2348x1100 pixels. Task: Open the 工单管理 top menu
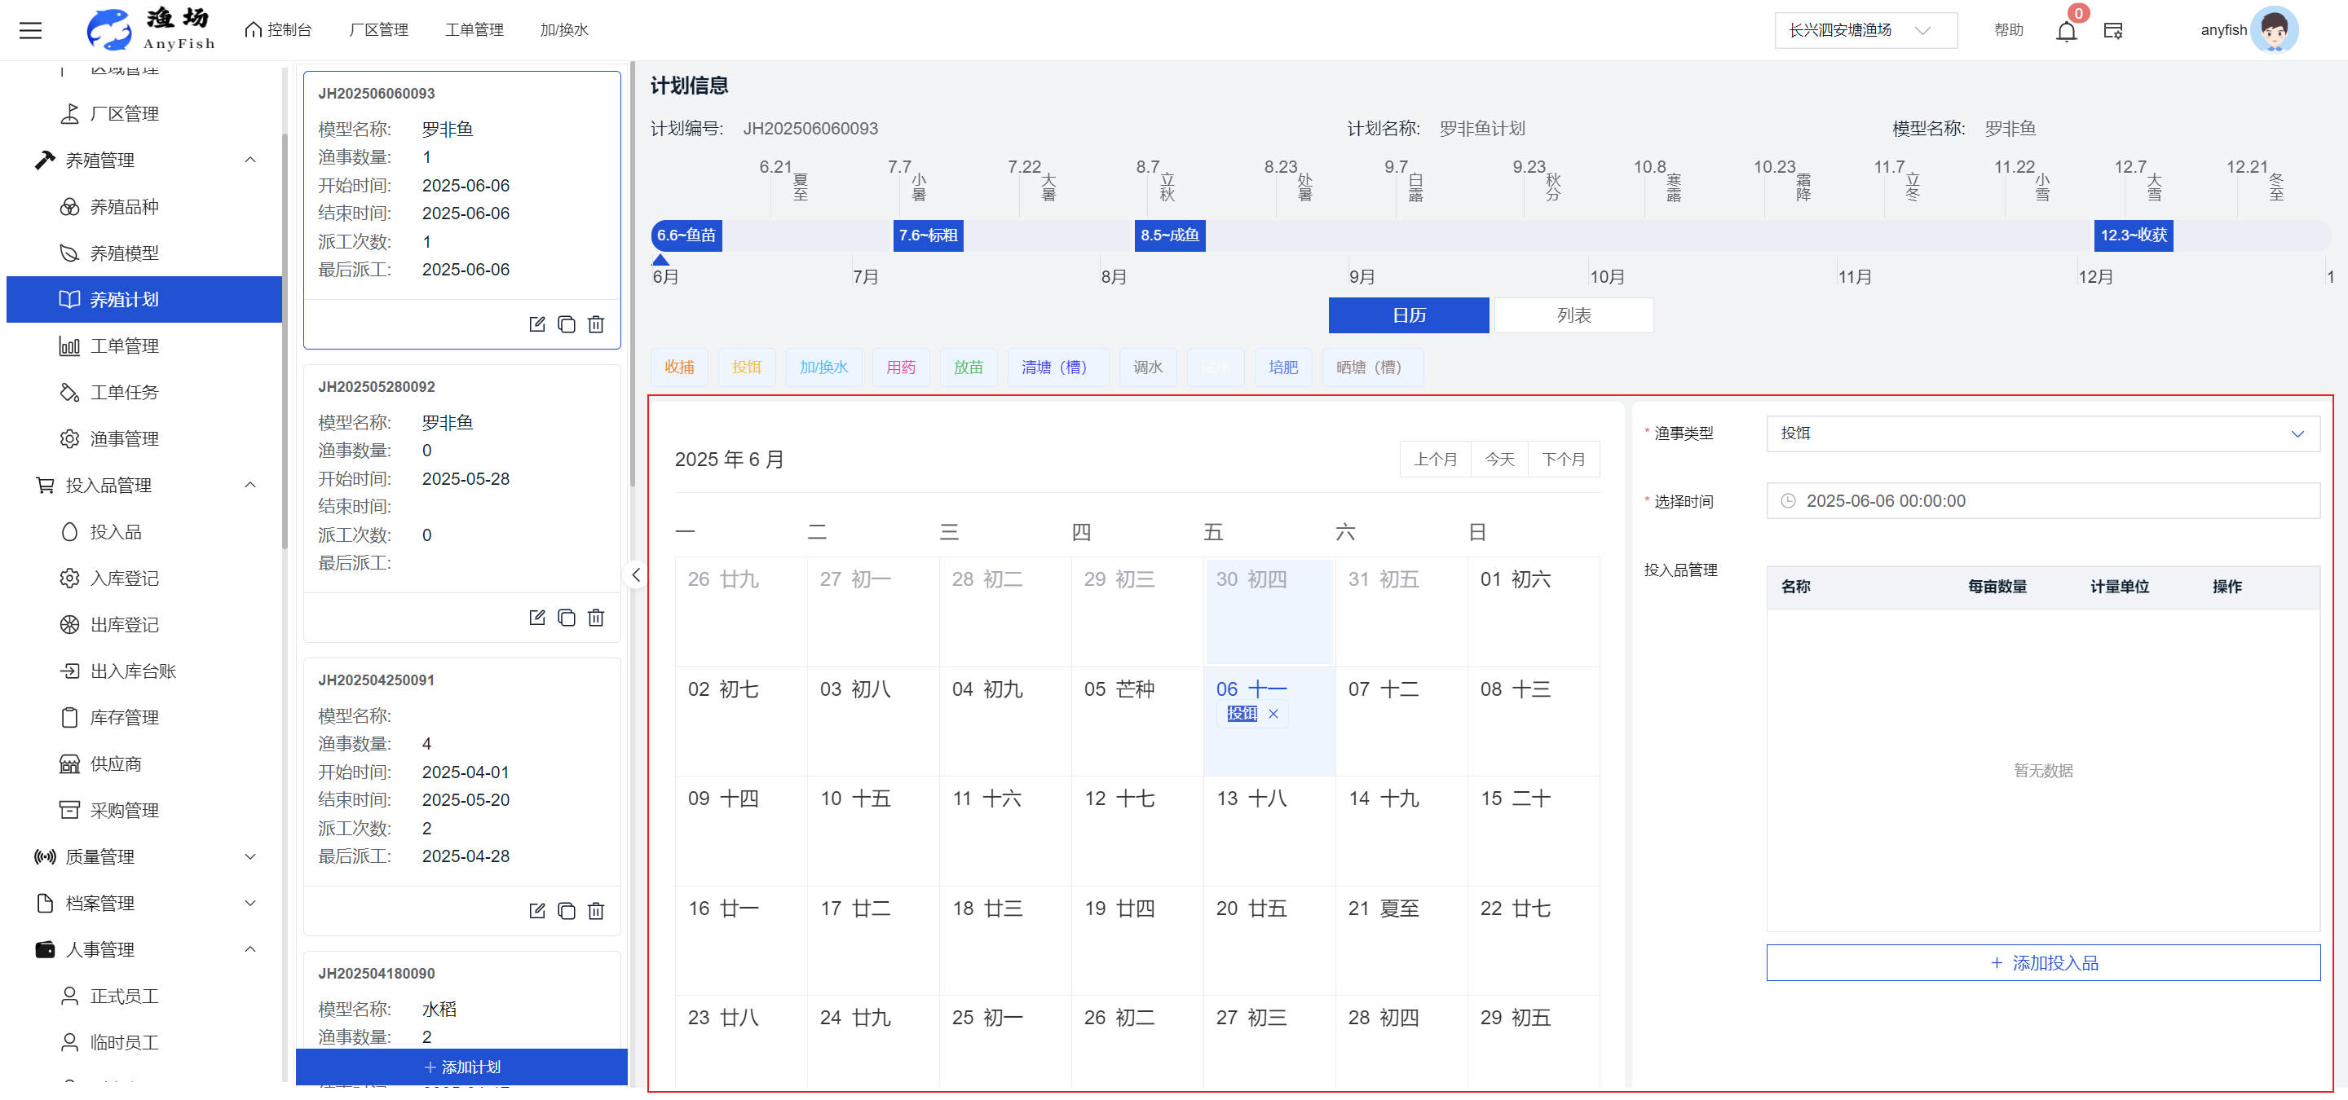[x=474, y=30]
